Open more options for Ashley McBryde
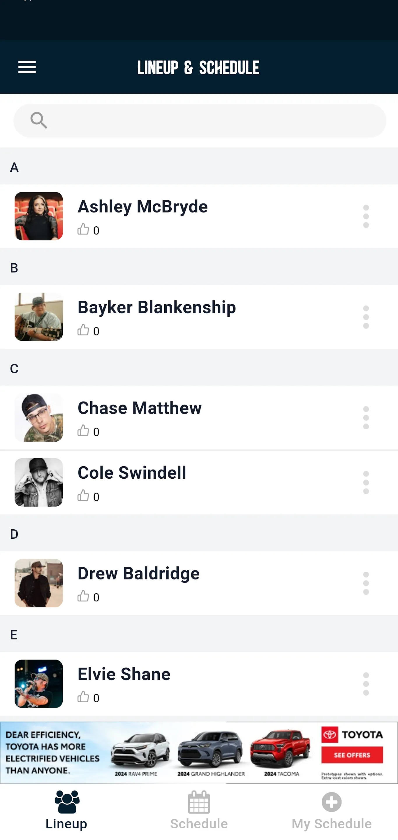Image resolution: width=398 pixels, height=840 pixels. 366,216
